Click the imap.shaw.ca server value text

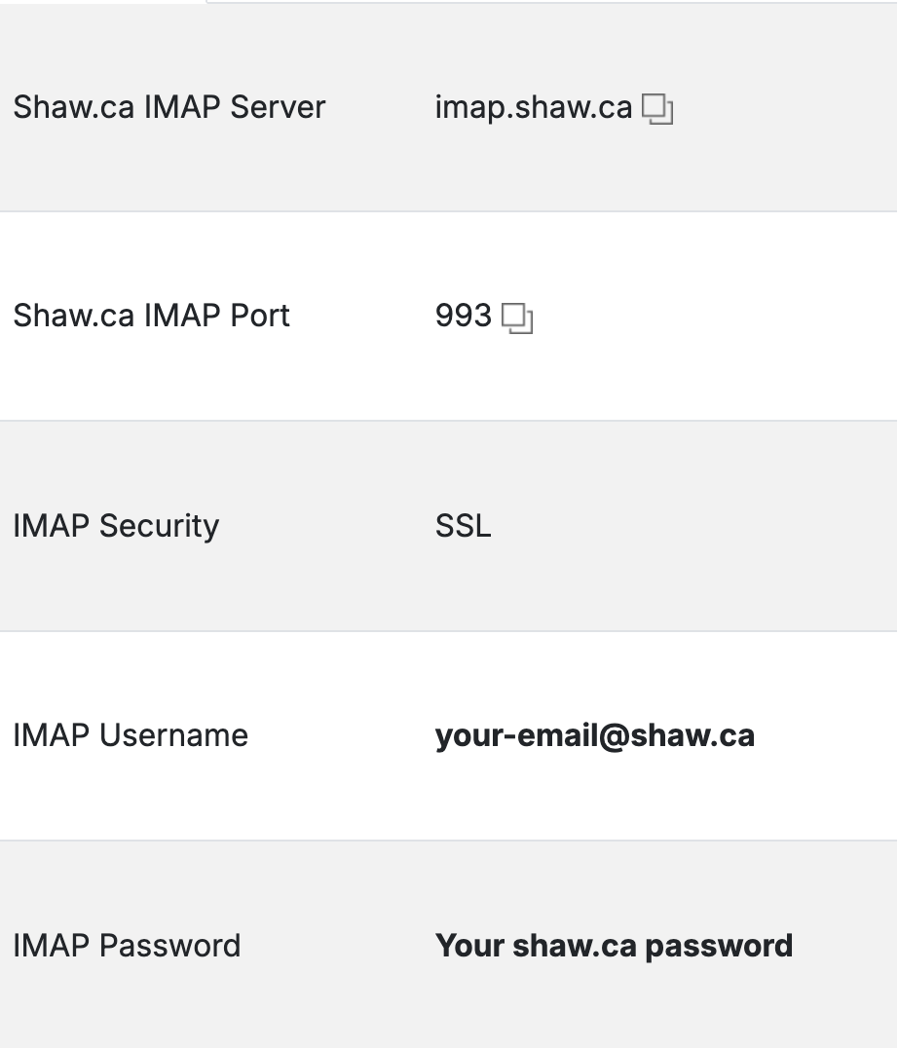[533, 107]
